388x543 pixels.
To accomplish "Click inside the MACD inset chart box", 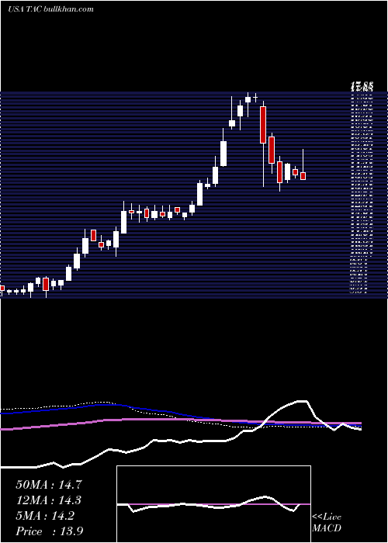I will click(213, 504).
